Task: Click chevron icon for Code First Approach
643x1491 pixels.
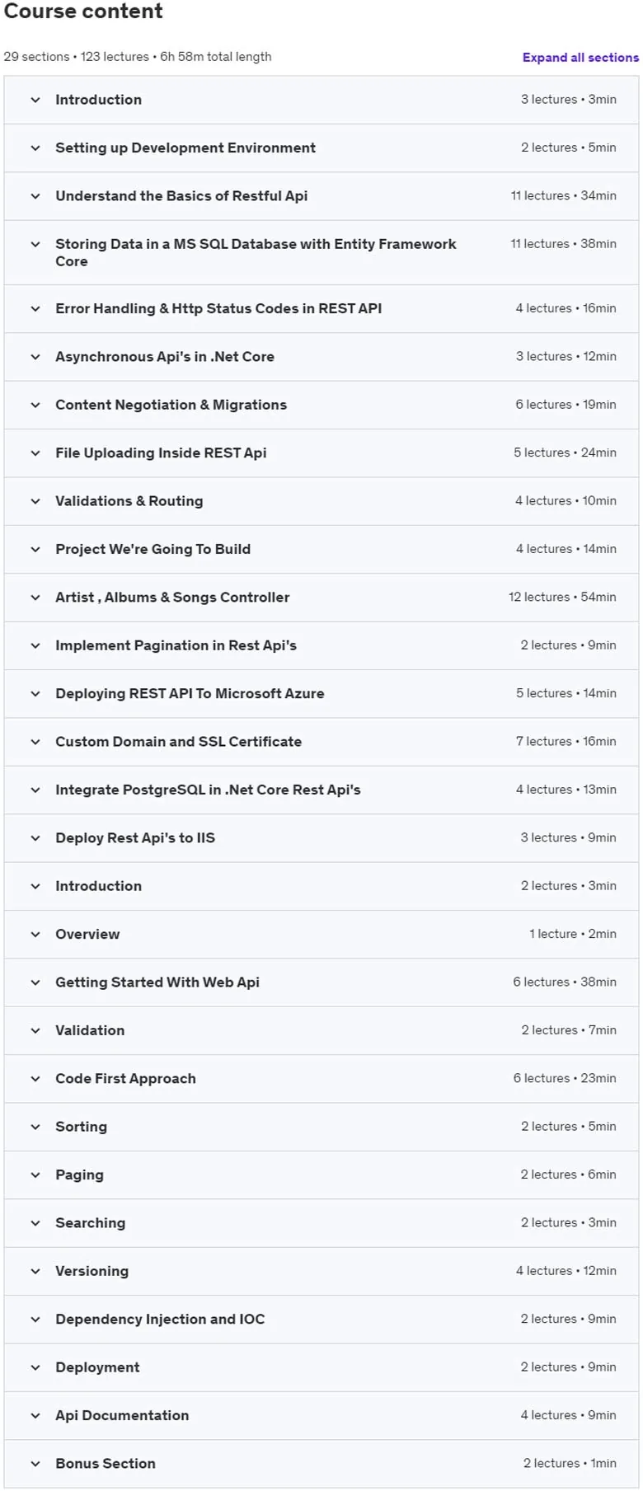Action: 35,1079
